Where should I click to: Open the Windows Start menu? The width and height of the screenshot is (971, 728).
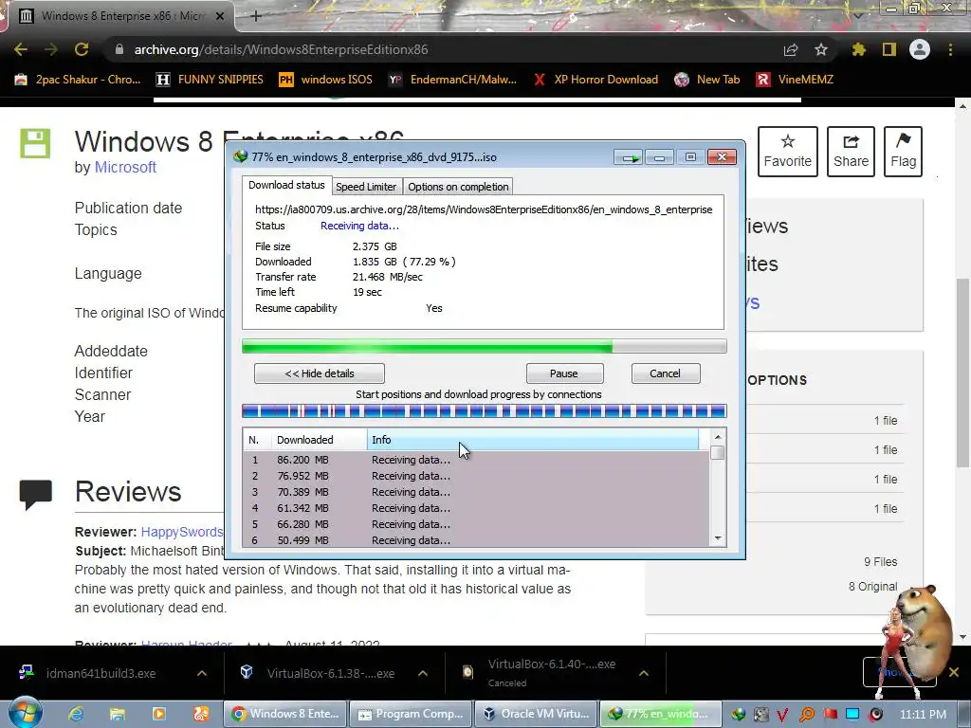[x=24, y=713]
